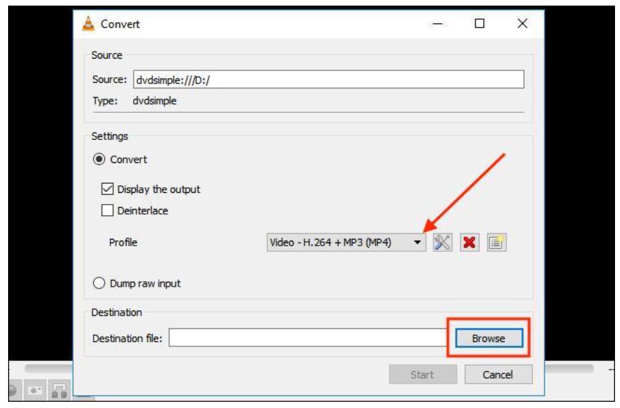Click the Start button
This screenshot has height=408, width=620.
coord(422,374)
